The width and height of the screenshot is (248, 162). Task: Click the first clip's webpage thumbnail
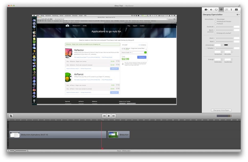click(x=15, y=135)
